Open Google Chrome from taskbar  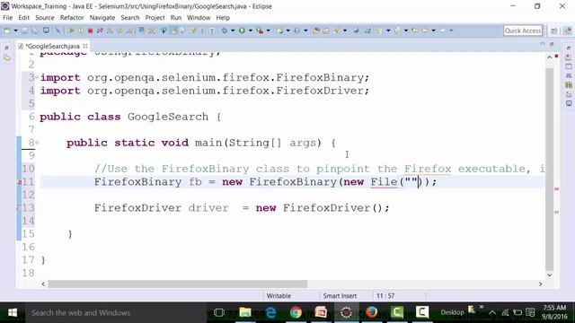(x=296, y=312)
